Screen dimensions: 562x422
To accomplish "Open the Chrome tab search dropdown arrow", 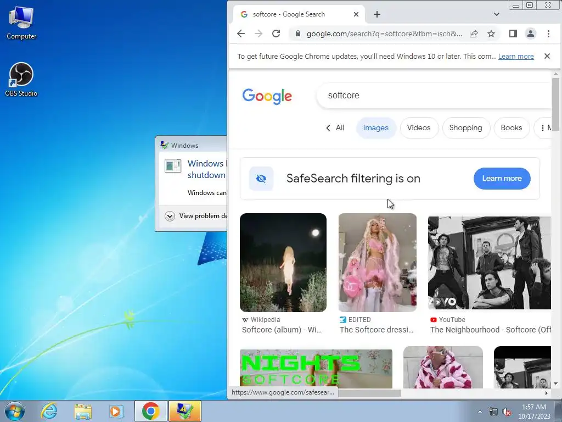I will point(496,14).
